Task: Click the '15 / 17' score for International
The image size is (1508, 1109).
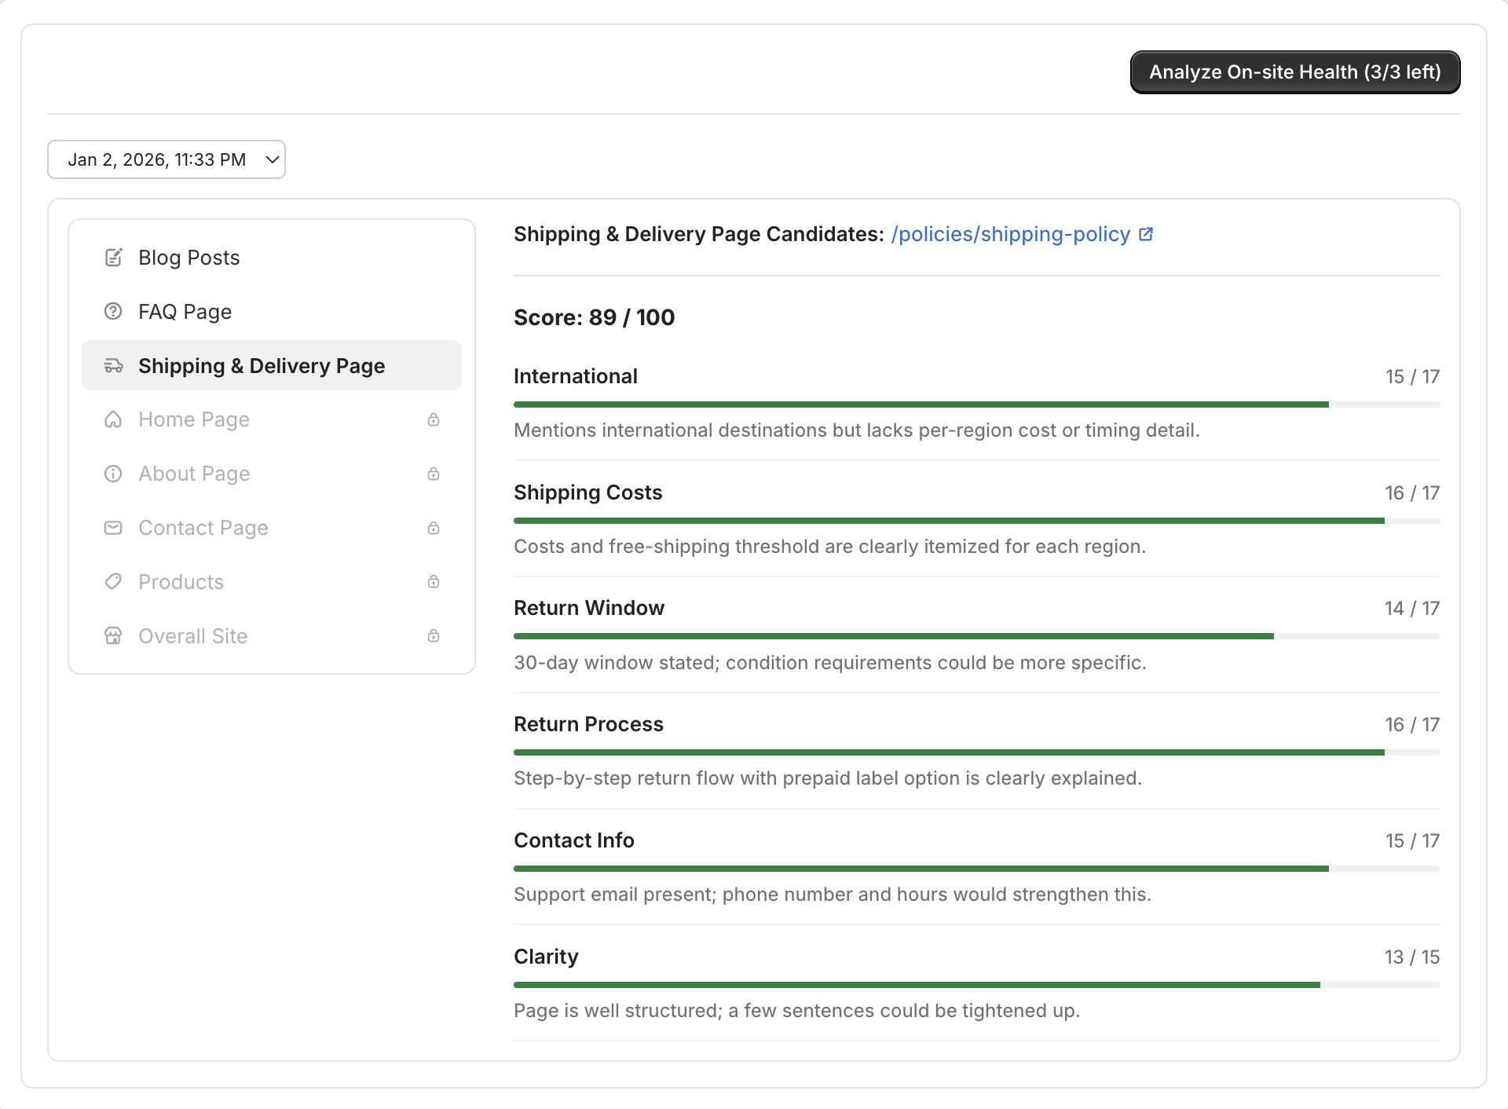Action: pos(1412,377)
